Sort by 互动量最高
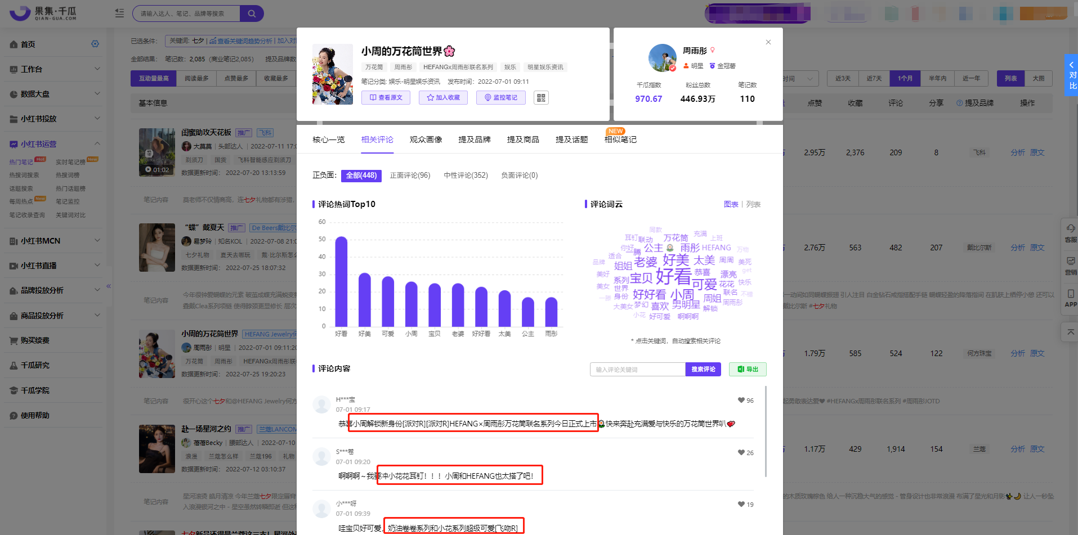 pos(154,79)
